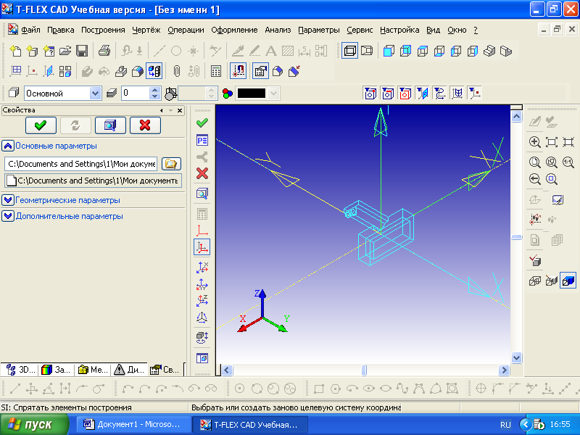The image size is (580, 435).
Task: Create new document with first toolbar icon
Action: (x=15, y=51)
